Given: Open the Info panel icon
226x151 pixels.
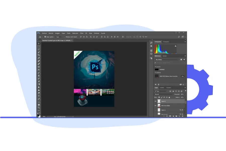Looking at the screenshot, I should coord(151,54).
